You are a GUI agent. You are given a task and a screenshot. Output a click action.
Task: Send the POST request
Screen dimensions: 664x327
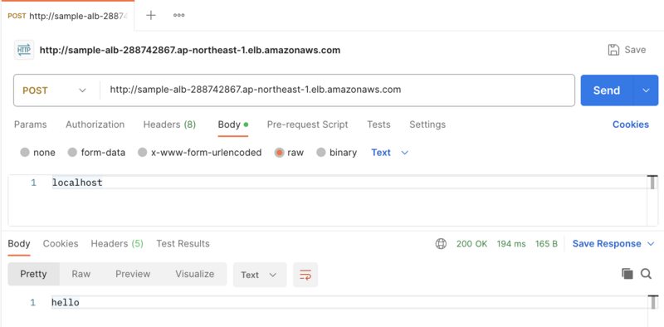pyautogui.click(x=607, y=90)
